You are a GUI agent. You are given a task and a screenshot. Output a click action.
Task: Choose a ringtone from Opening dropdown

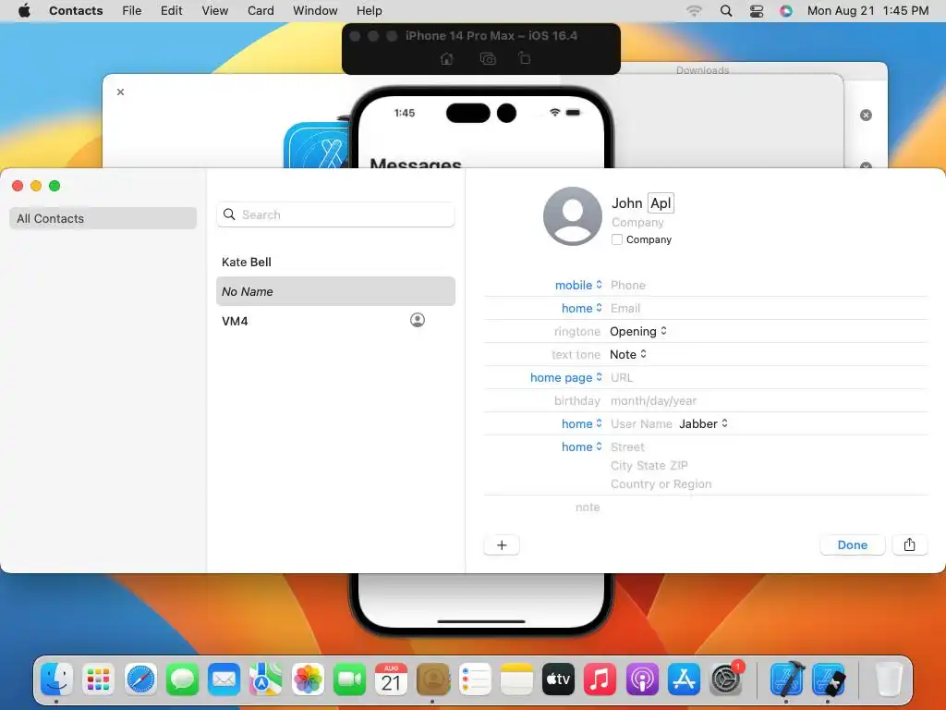(638, 332)
